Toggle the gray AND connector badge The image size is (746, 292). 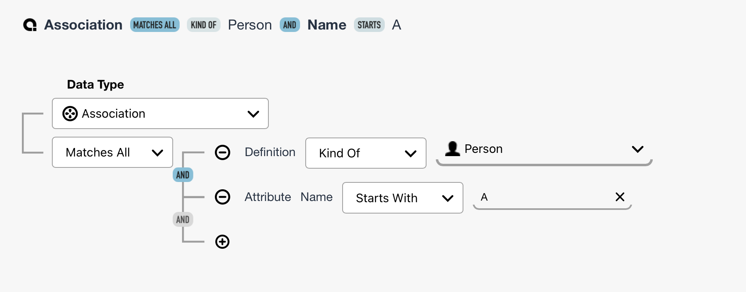183,220
